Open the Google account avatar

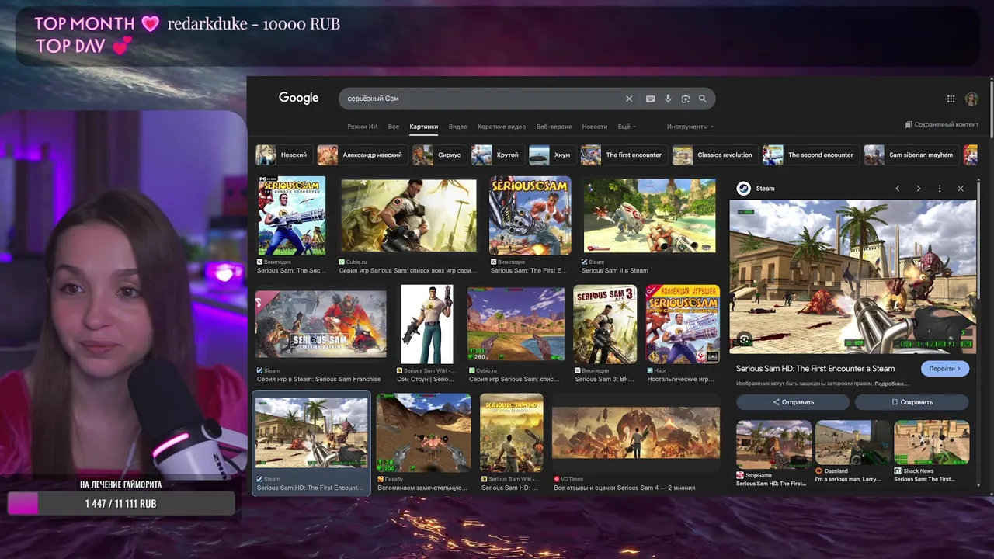(971, 99)
